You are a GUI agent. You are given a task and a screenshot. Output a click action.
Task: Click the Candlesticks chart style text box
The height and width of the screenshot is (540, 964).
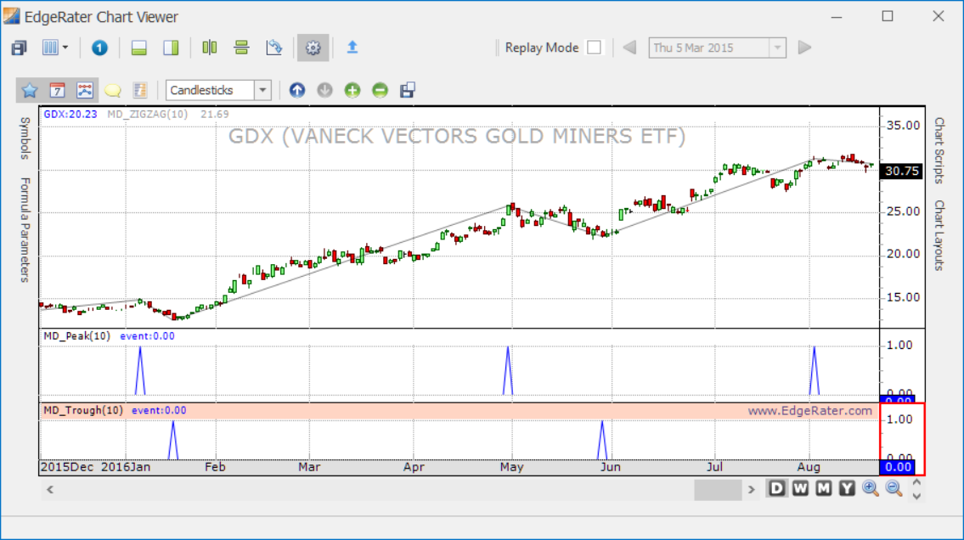point(211,90)
